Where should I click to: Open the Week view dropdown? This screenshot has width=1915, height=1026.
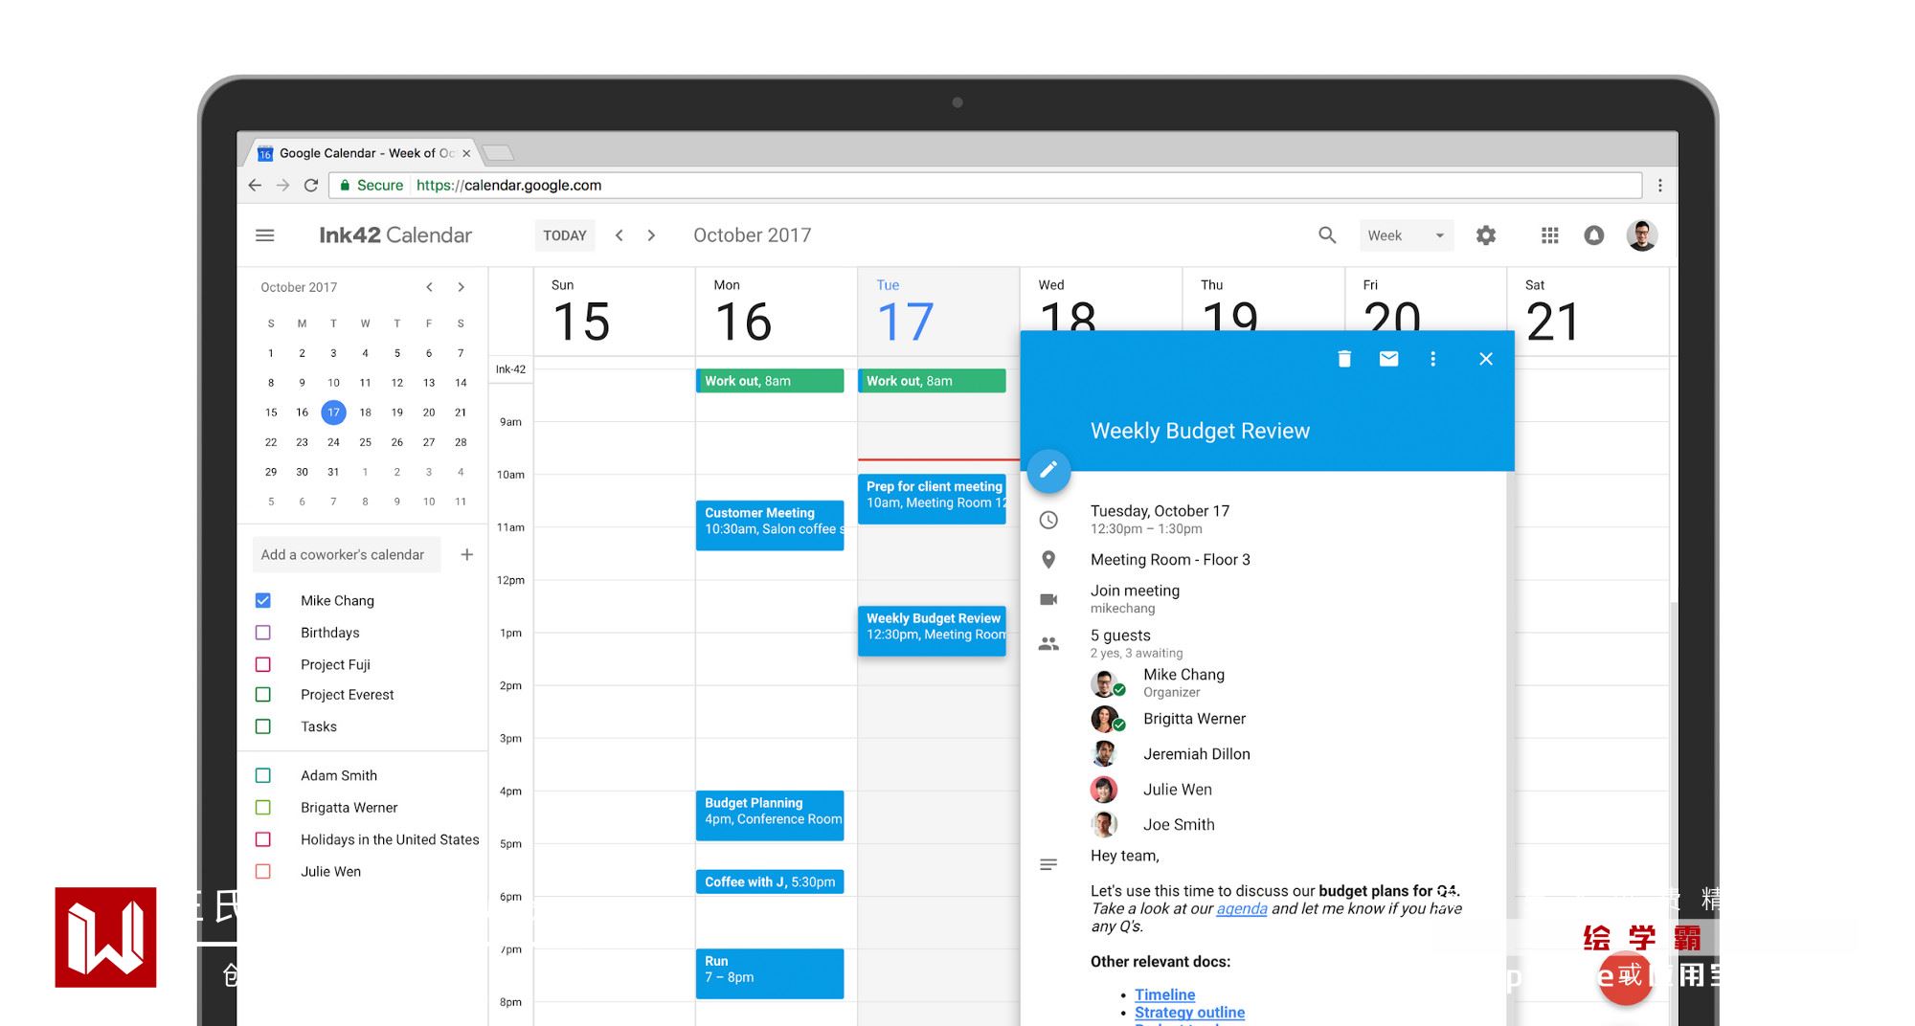[x=1407, y=235]
